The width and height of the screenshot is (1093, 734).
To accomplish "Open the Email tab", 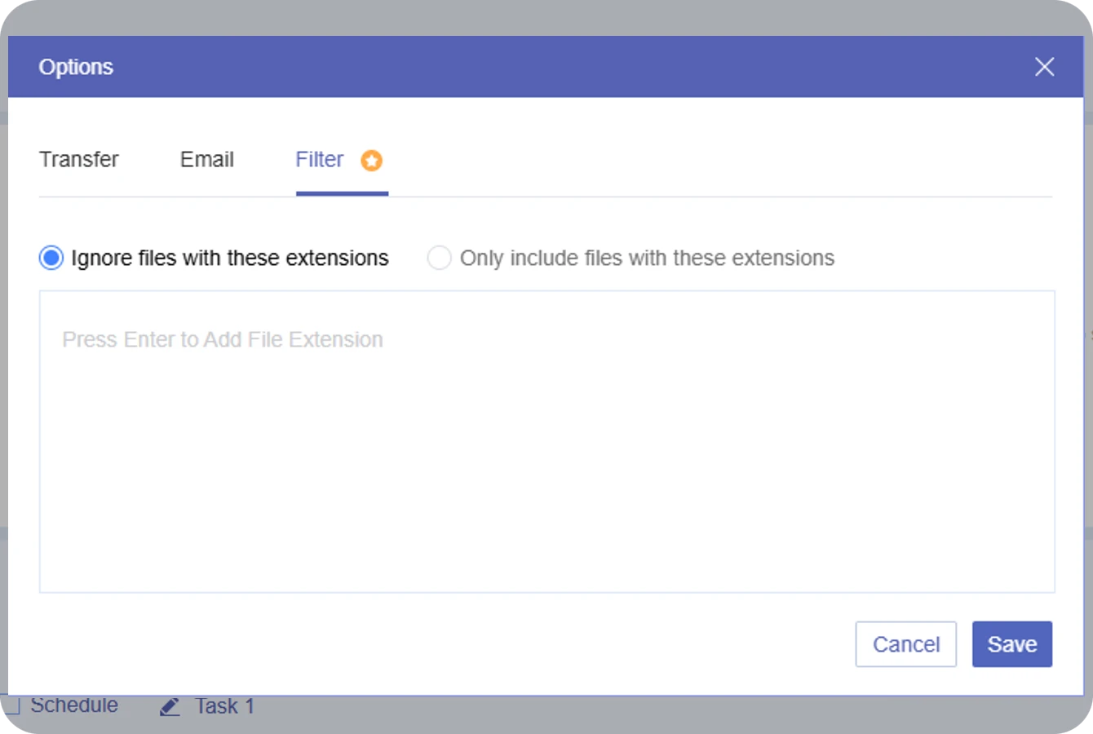I will coord(207,159).
